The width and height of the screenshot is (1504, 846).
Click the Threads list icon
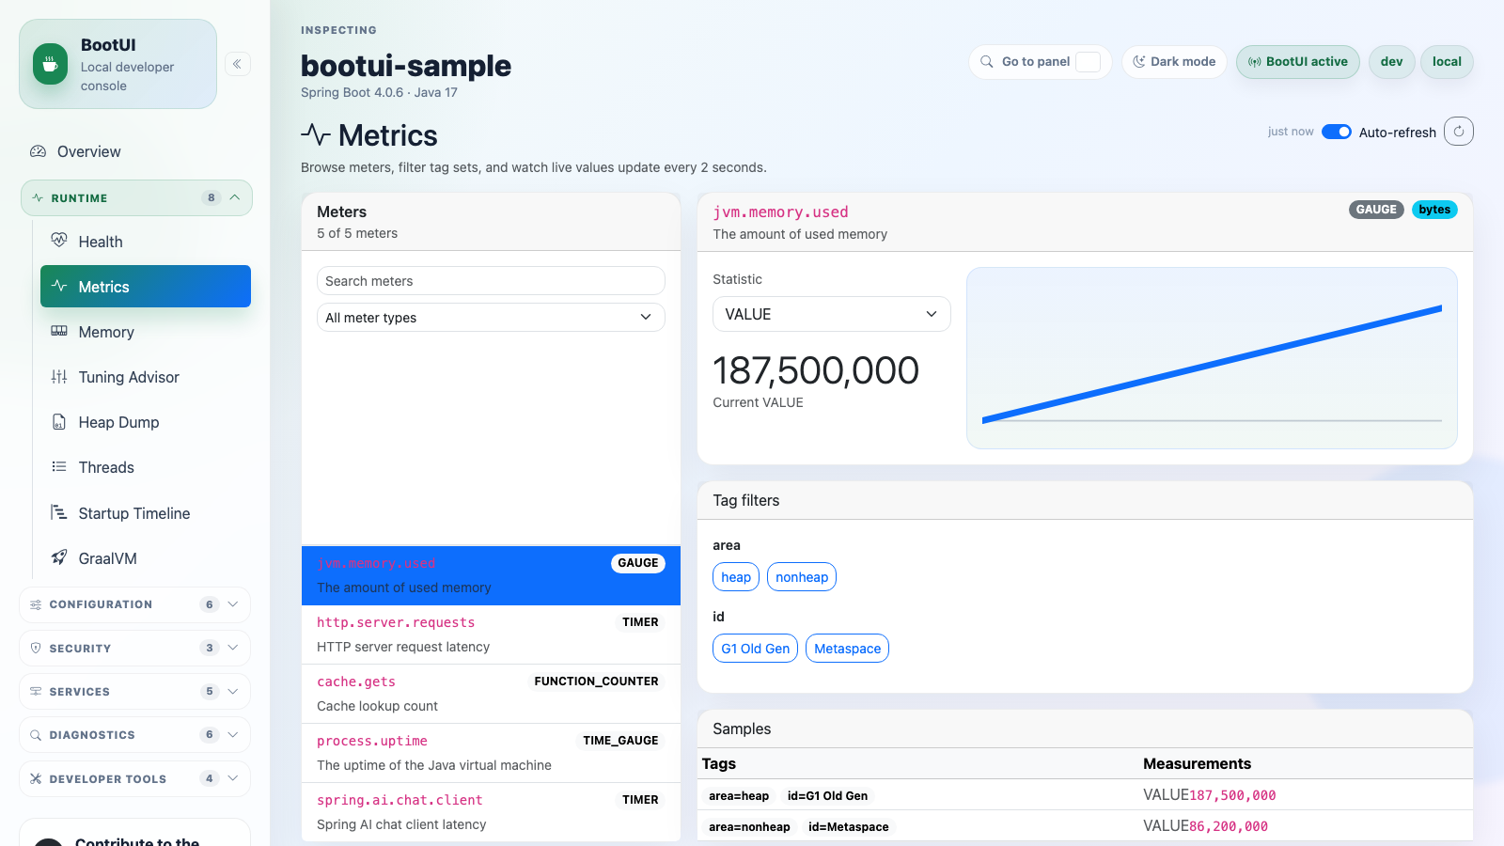[x=59, y=466]
